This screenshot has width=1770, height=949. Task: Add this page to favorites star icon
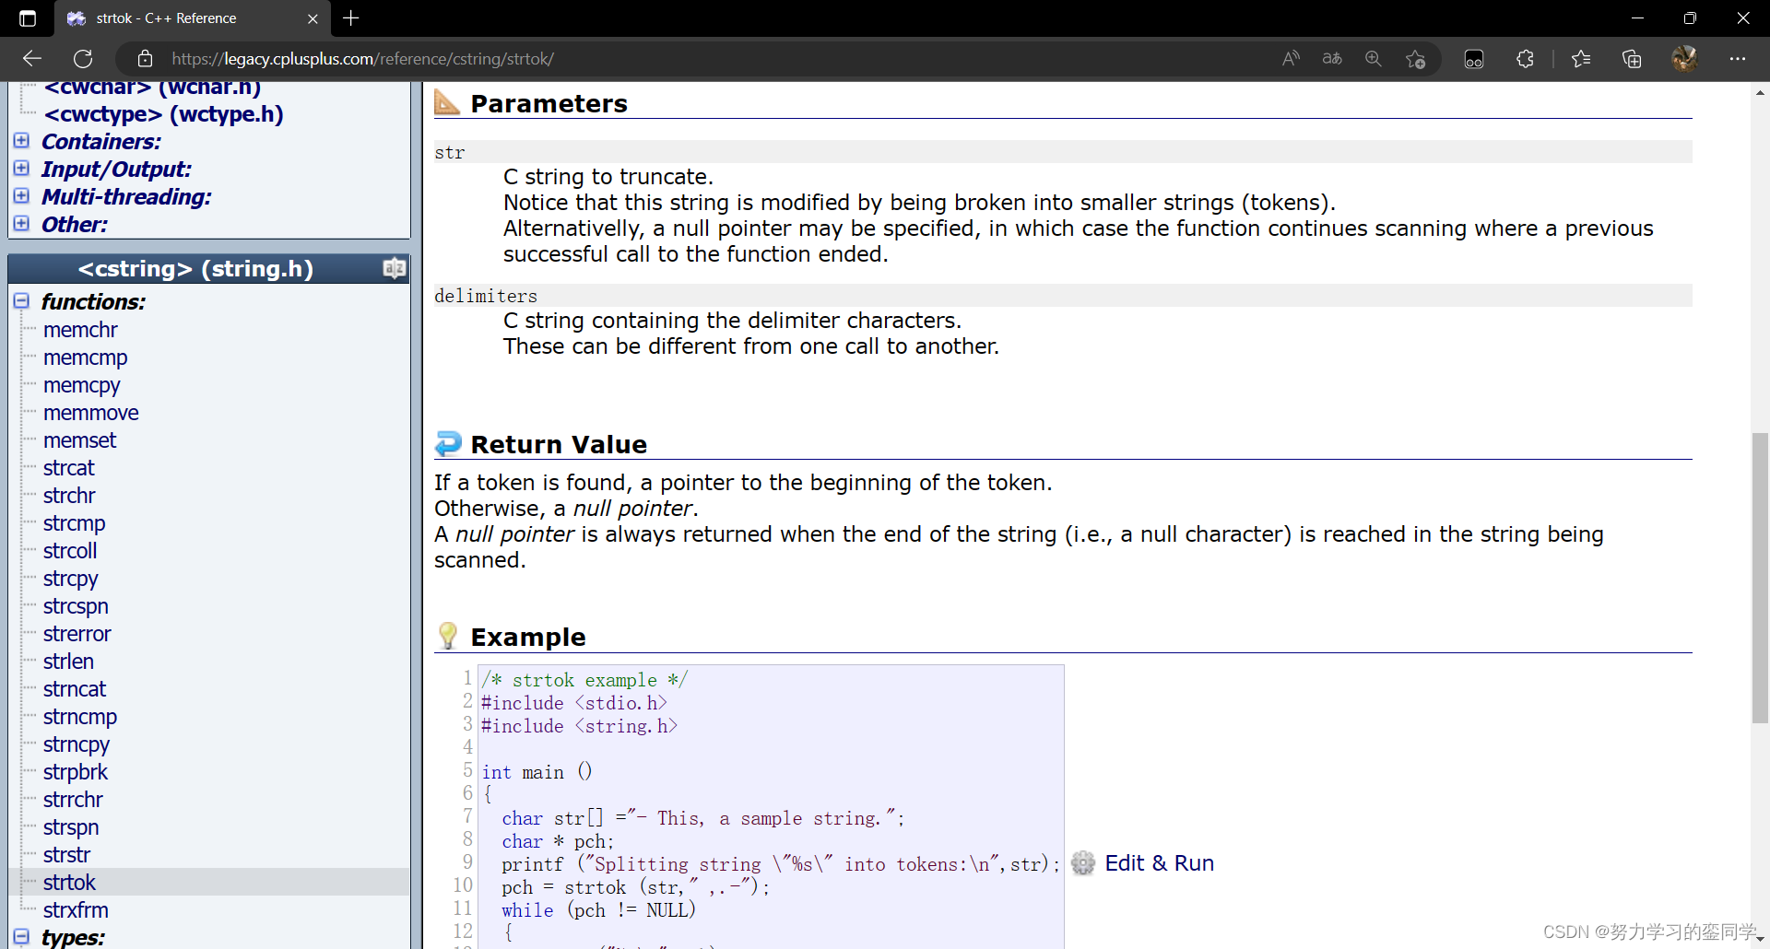(1416, 59)
